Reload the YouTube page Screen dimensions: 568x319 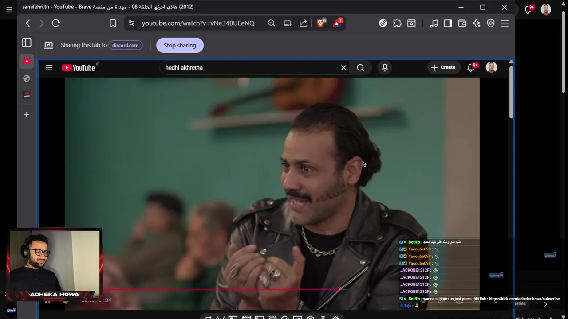(56, 23)
